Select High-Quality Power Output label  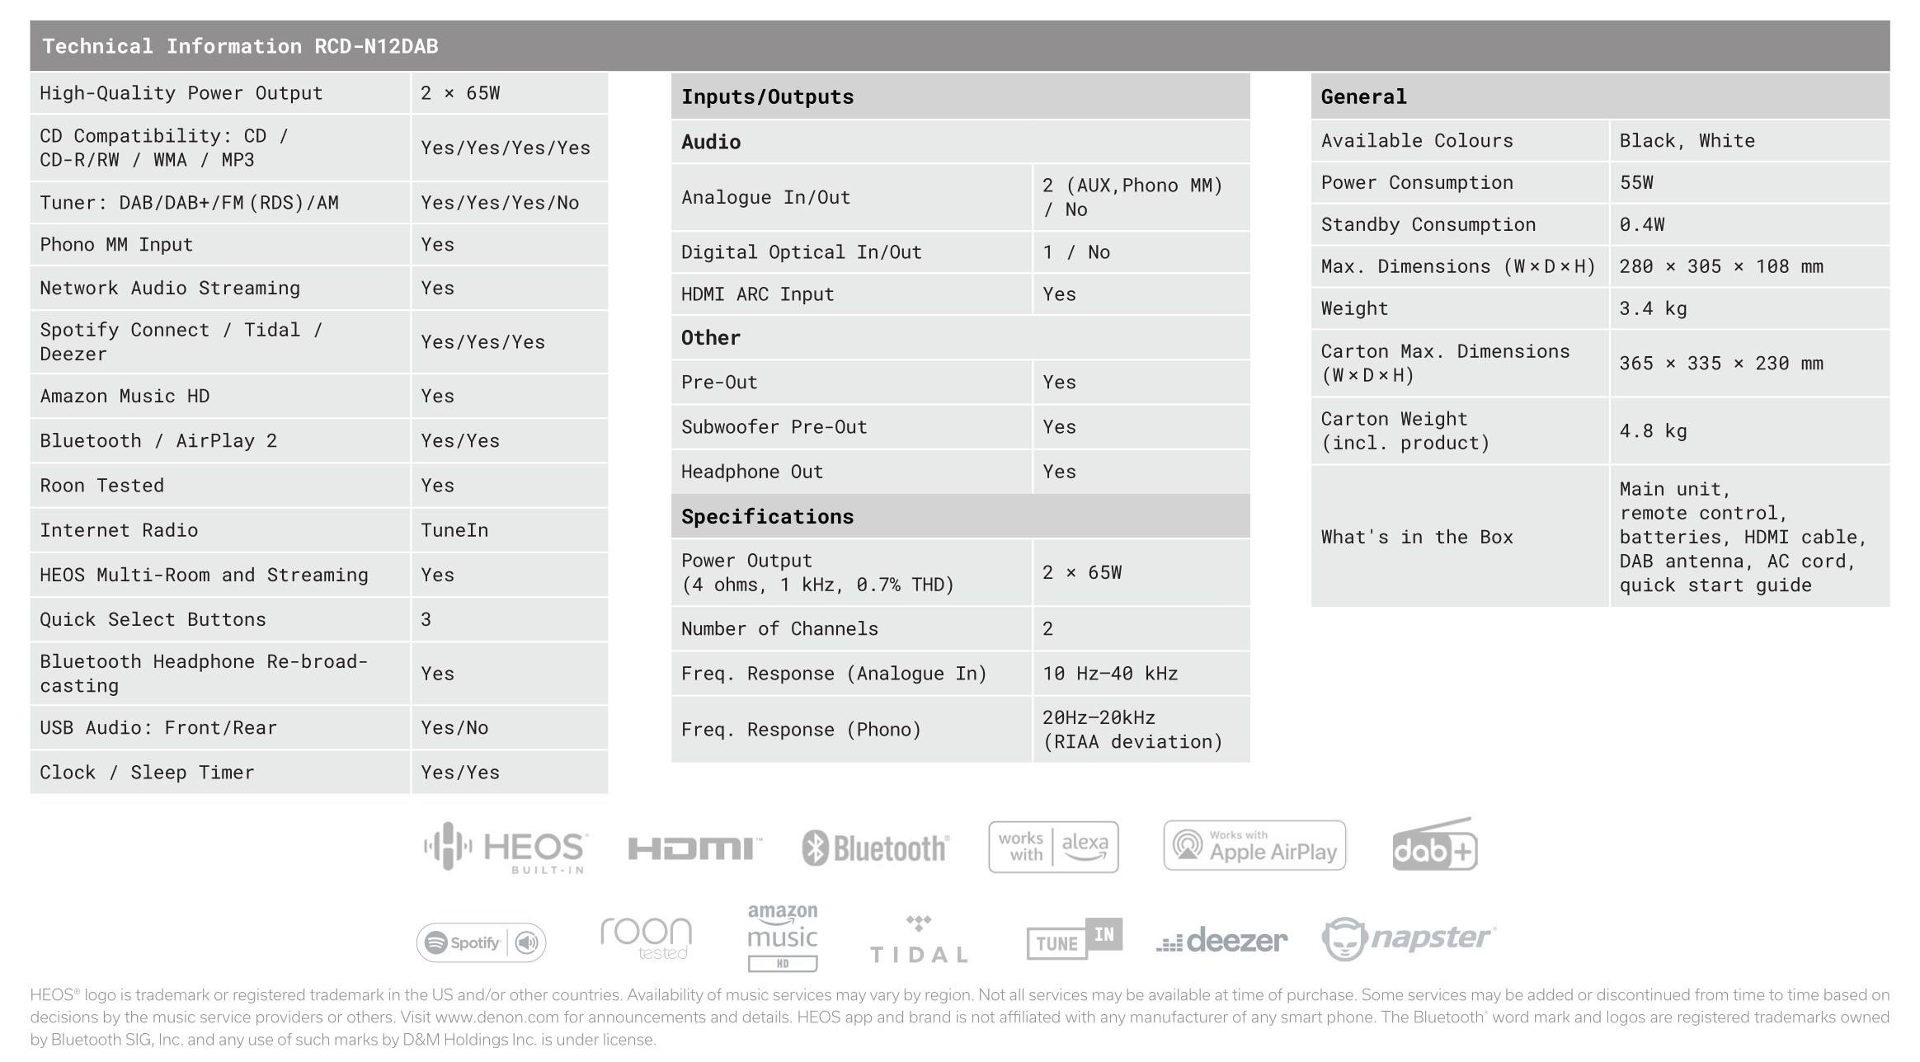181,93
